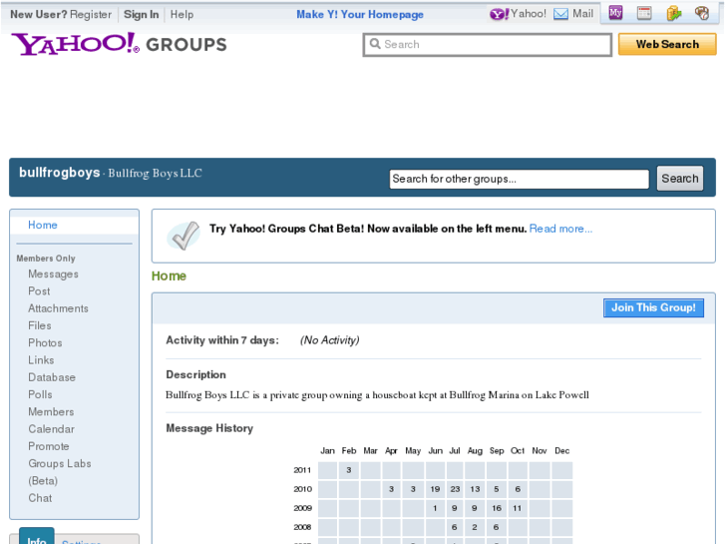The width and height of the screenshot is (725, 544).
Task: Open June 2009 message count 1
Action: [x=435, y=508]
